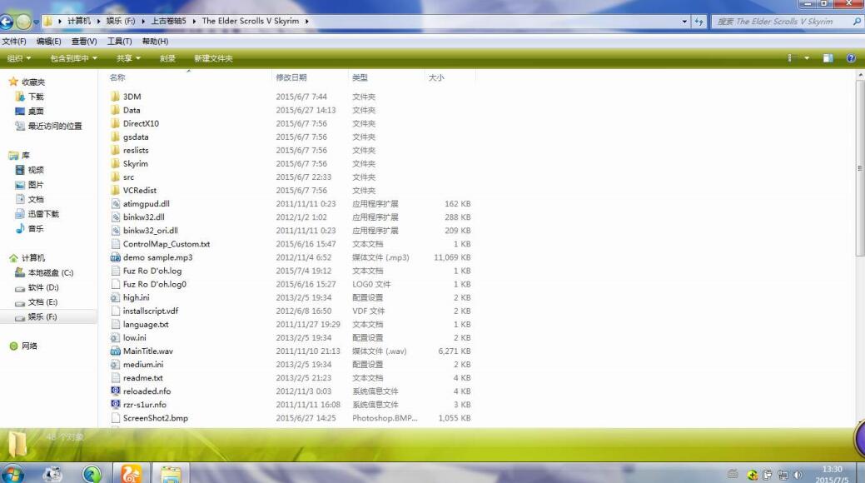Open the 共享 dropdown
The height and width of the screenshot is (483, 865).
(128, 58)
